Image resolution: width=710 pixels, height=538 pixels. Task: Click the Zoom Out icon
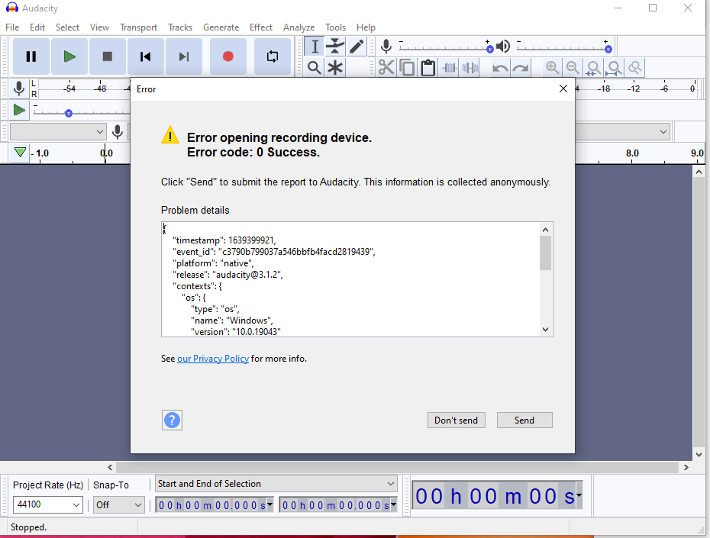click(573, 68)
